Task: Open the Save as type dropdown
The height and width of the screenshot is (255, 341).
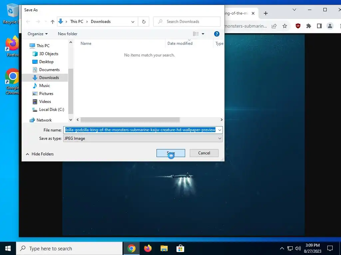Action: pyautogui.click(x=143, y=138)
